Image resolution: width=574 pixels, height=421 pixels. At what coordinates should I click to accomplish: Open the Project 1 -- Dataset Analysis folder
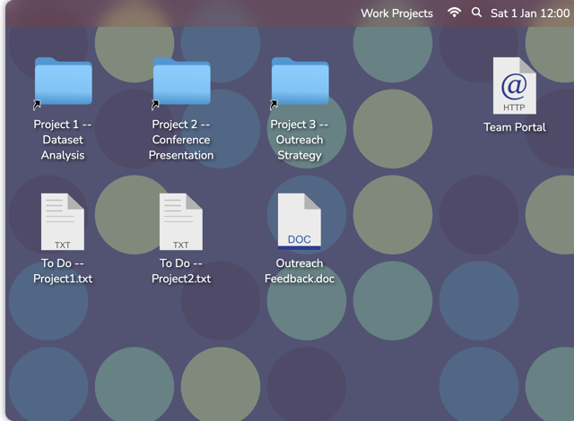(x=63, y=82)
